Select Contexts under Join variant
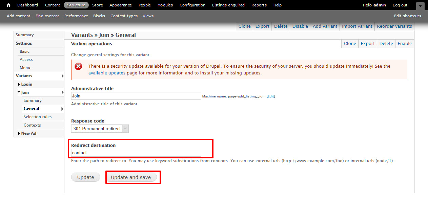 [x=32, y=125]
